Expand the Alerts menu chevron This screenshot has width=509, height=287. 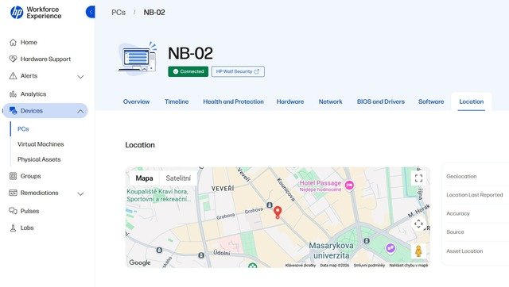pos(80,77)
